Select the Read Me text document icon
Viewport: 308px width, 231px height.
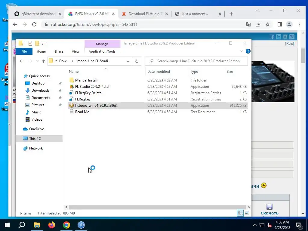pos(72,112)
